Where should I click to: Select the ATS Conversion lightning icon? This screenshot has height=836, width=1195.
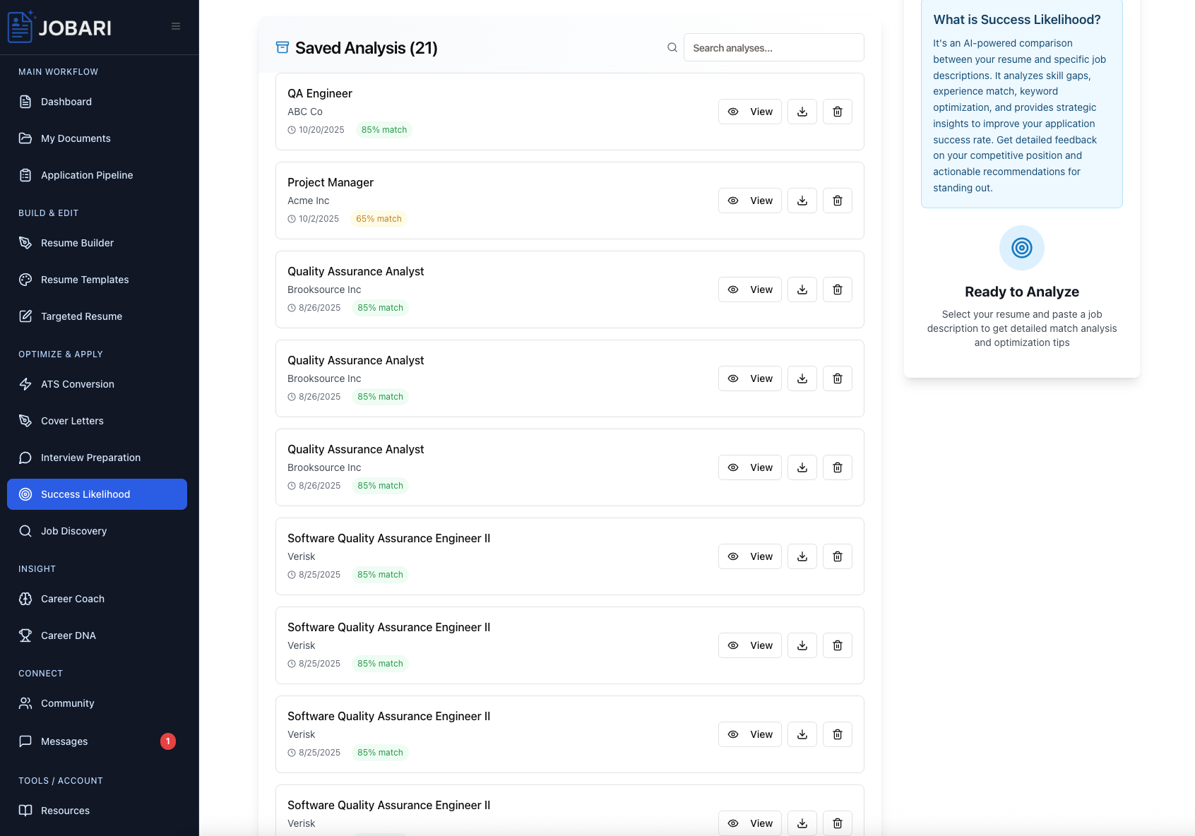pyautogui.click(x=25, y=383)
